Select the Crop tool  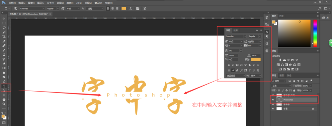pos(4,36)
